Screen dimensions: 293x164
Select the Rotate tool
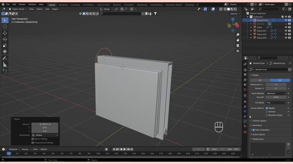pos(5,39)
